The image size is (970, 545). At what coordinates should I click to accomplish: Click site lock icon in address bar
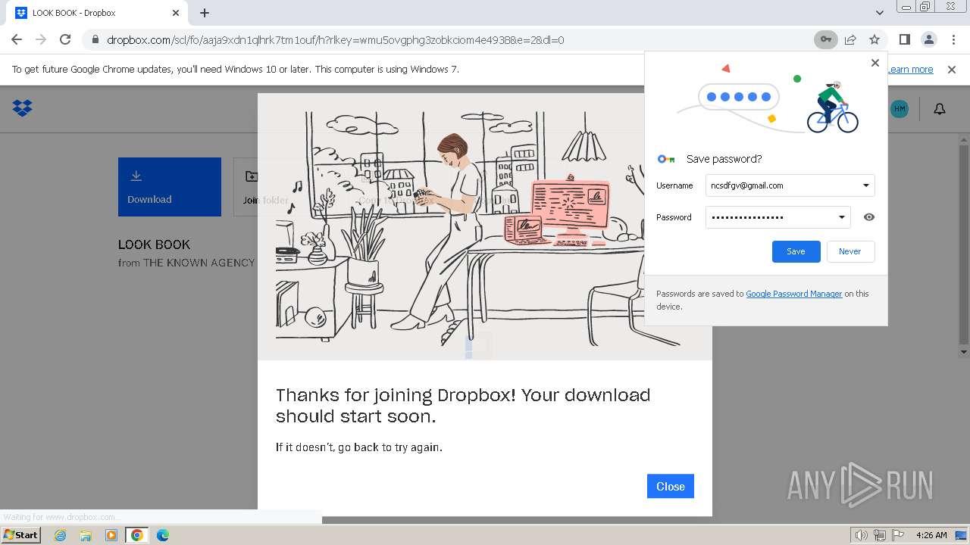pyautogui.click(x=95, y=39)
